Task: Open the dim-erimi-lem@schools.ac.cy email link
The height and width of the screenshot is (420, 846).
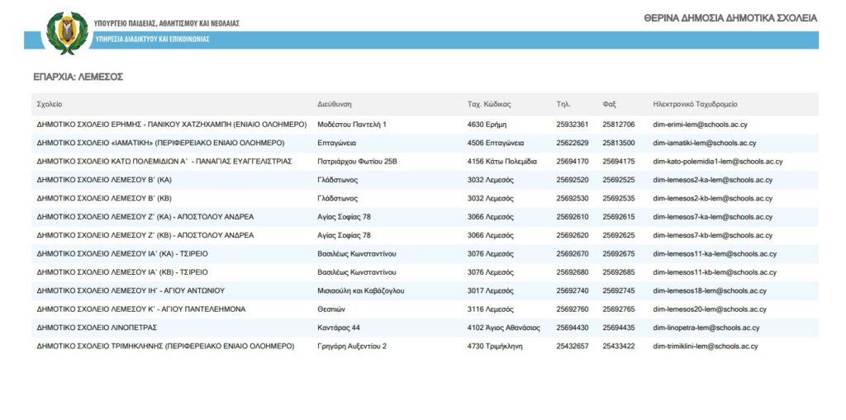Action: point(700,125)
